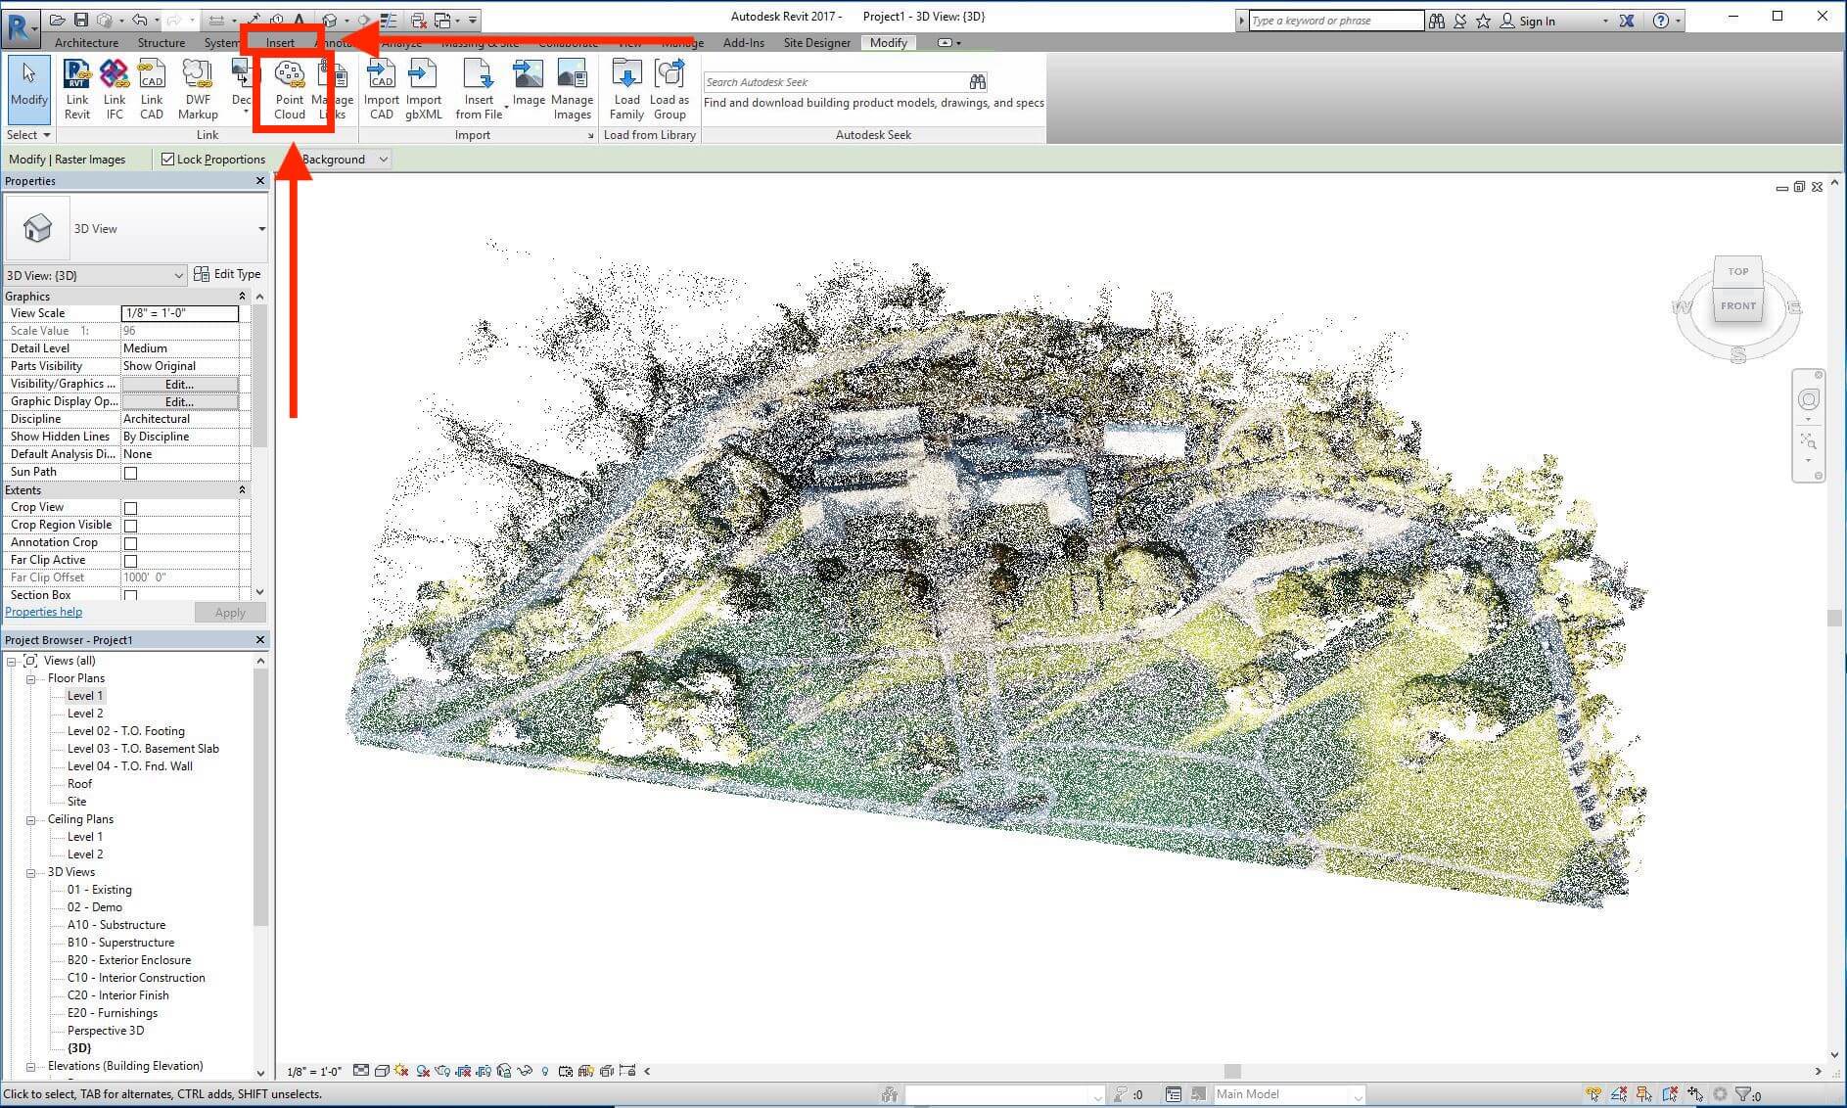This screenshot has height=1108, width=1847.
Task: Collapse the Graphics properties section
Action: tap(242, 296)
